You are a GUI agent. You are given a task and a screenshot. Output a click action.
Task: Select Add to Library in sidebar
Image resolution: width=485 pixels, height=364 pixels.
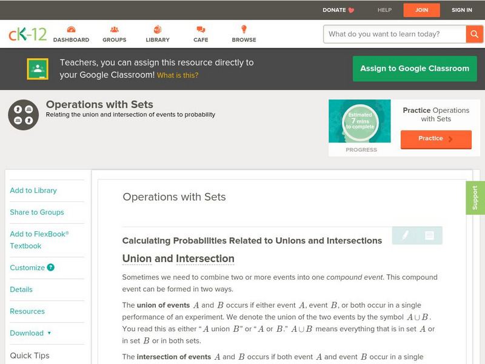(x=33, y=190)
